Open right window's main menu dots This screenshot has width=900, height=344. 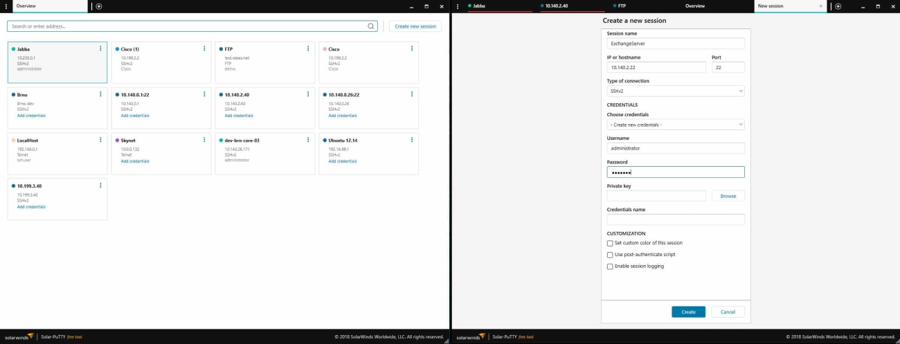tap(457, 6)
